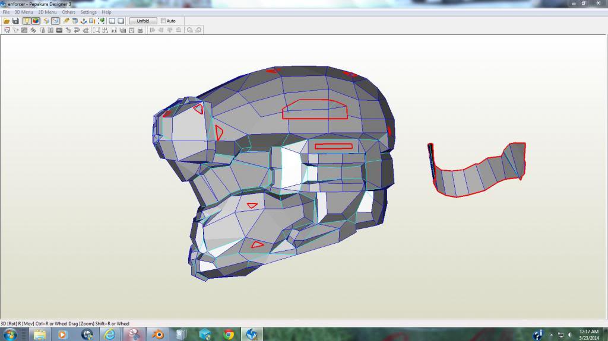Open Blender from the taskbar
Screen dimensions: 608x341
[x=157, y=334]
